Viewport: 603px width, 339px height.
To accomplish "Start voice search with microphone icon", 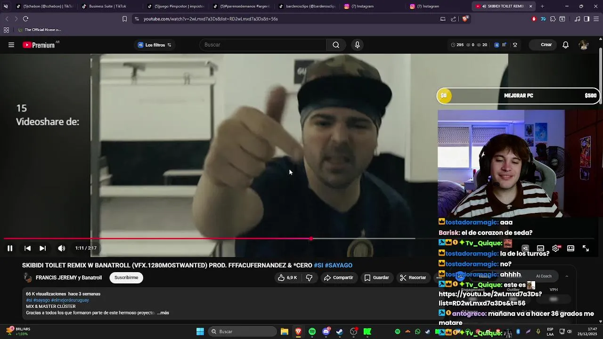I will 357,45.
